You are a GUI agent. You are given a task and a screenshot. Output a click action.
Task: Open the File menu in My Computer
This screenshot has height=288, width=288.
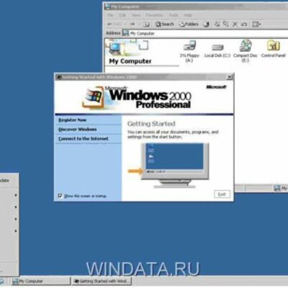point(110,15)
